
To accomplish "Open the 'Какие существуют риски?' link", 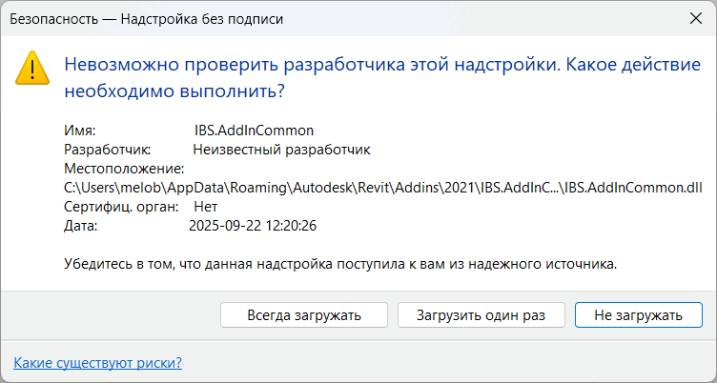I will point(98,363).
